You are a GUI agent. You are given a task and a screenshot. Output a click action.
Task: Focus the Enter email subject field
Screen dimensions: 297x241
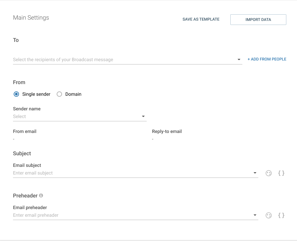(130, 173)
